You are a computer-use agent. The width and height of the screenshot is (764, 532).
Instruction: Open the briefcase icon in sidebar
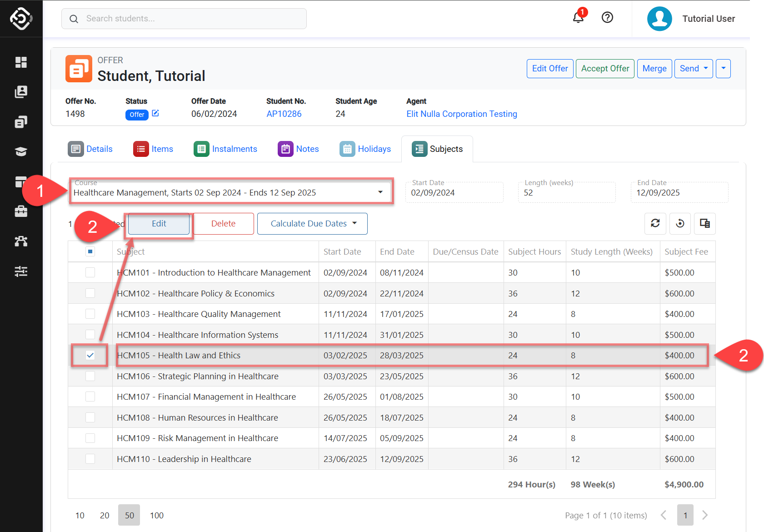(21, 211)
